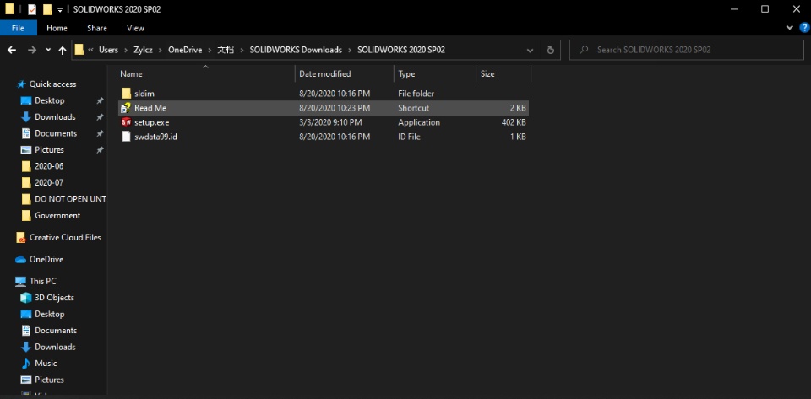Viewport: 811px width, 399px height.
Task: Click the 402 KB size cell
Action: pyautogui.click(x=513, y=122)
